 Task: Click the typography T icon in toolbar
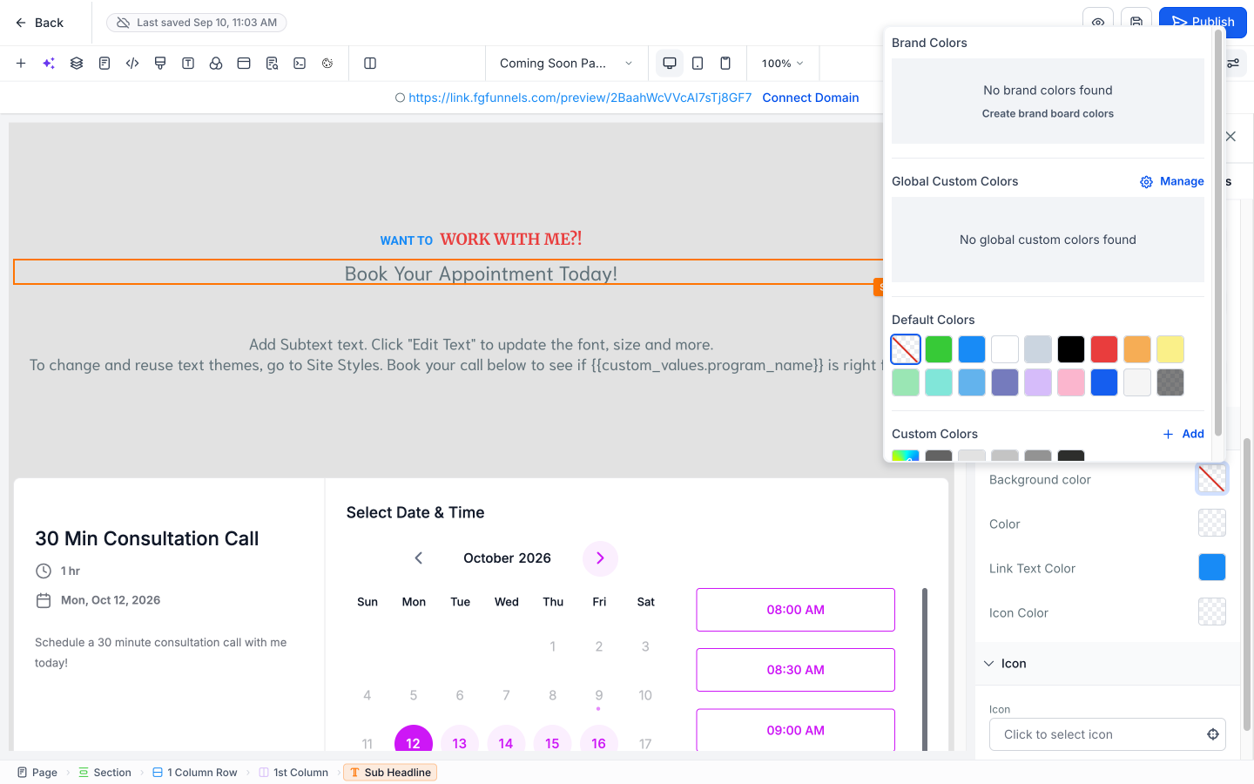[x=188, y=63]
